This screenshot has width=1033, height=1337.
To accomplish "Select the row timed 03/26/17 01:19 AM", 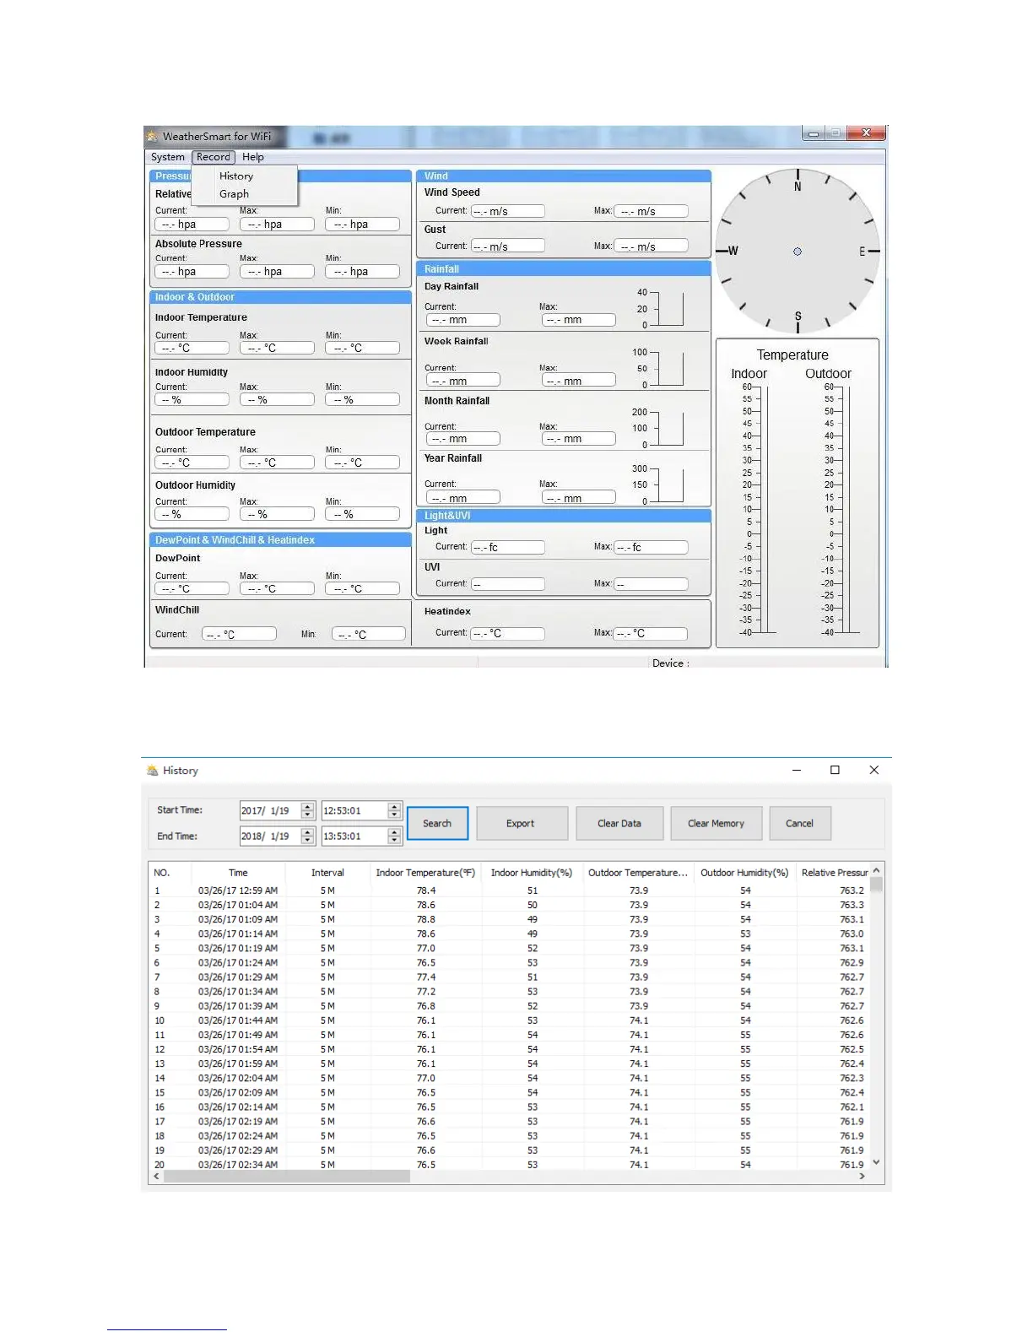I will (509, 948).
